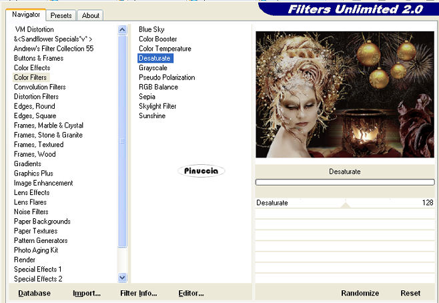
Task: Choose the Sepia filter
Action: (147, 97)
